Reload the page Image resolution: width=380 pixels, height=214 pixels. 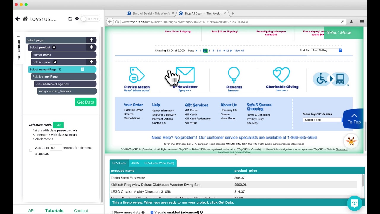click(x=342, y=22)
